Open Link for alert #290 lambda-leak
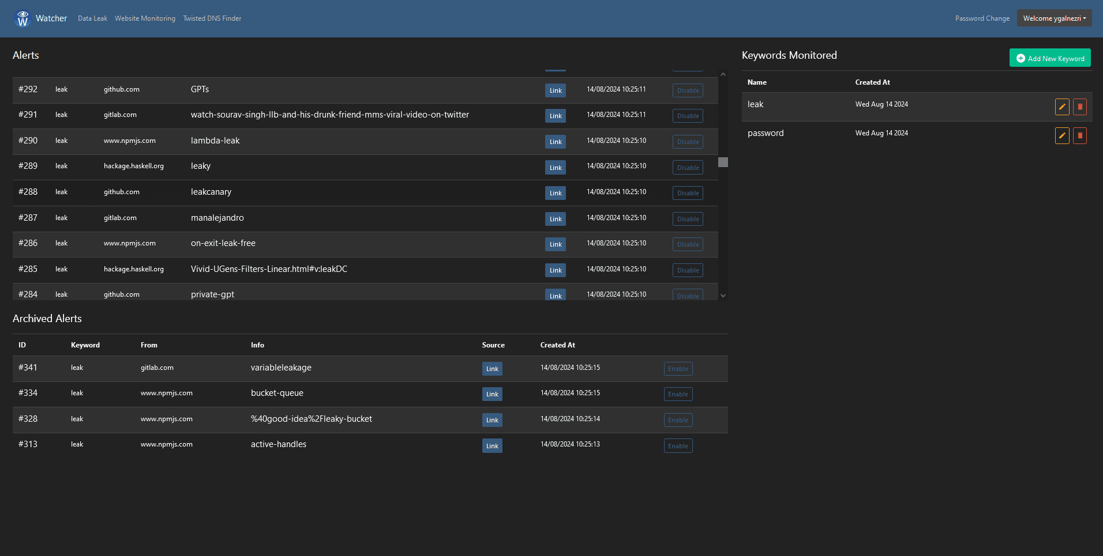Screen dimensions: 1103x556 click(556, 142)
